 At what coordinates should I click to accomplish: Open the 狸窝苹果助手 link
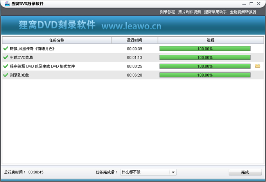[x=215, y=12]
